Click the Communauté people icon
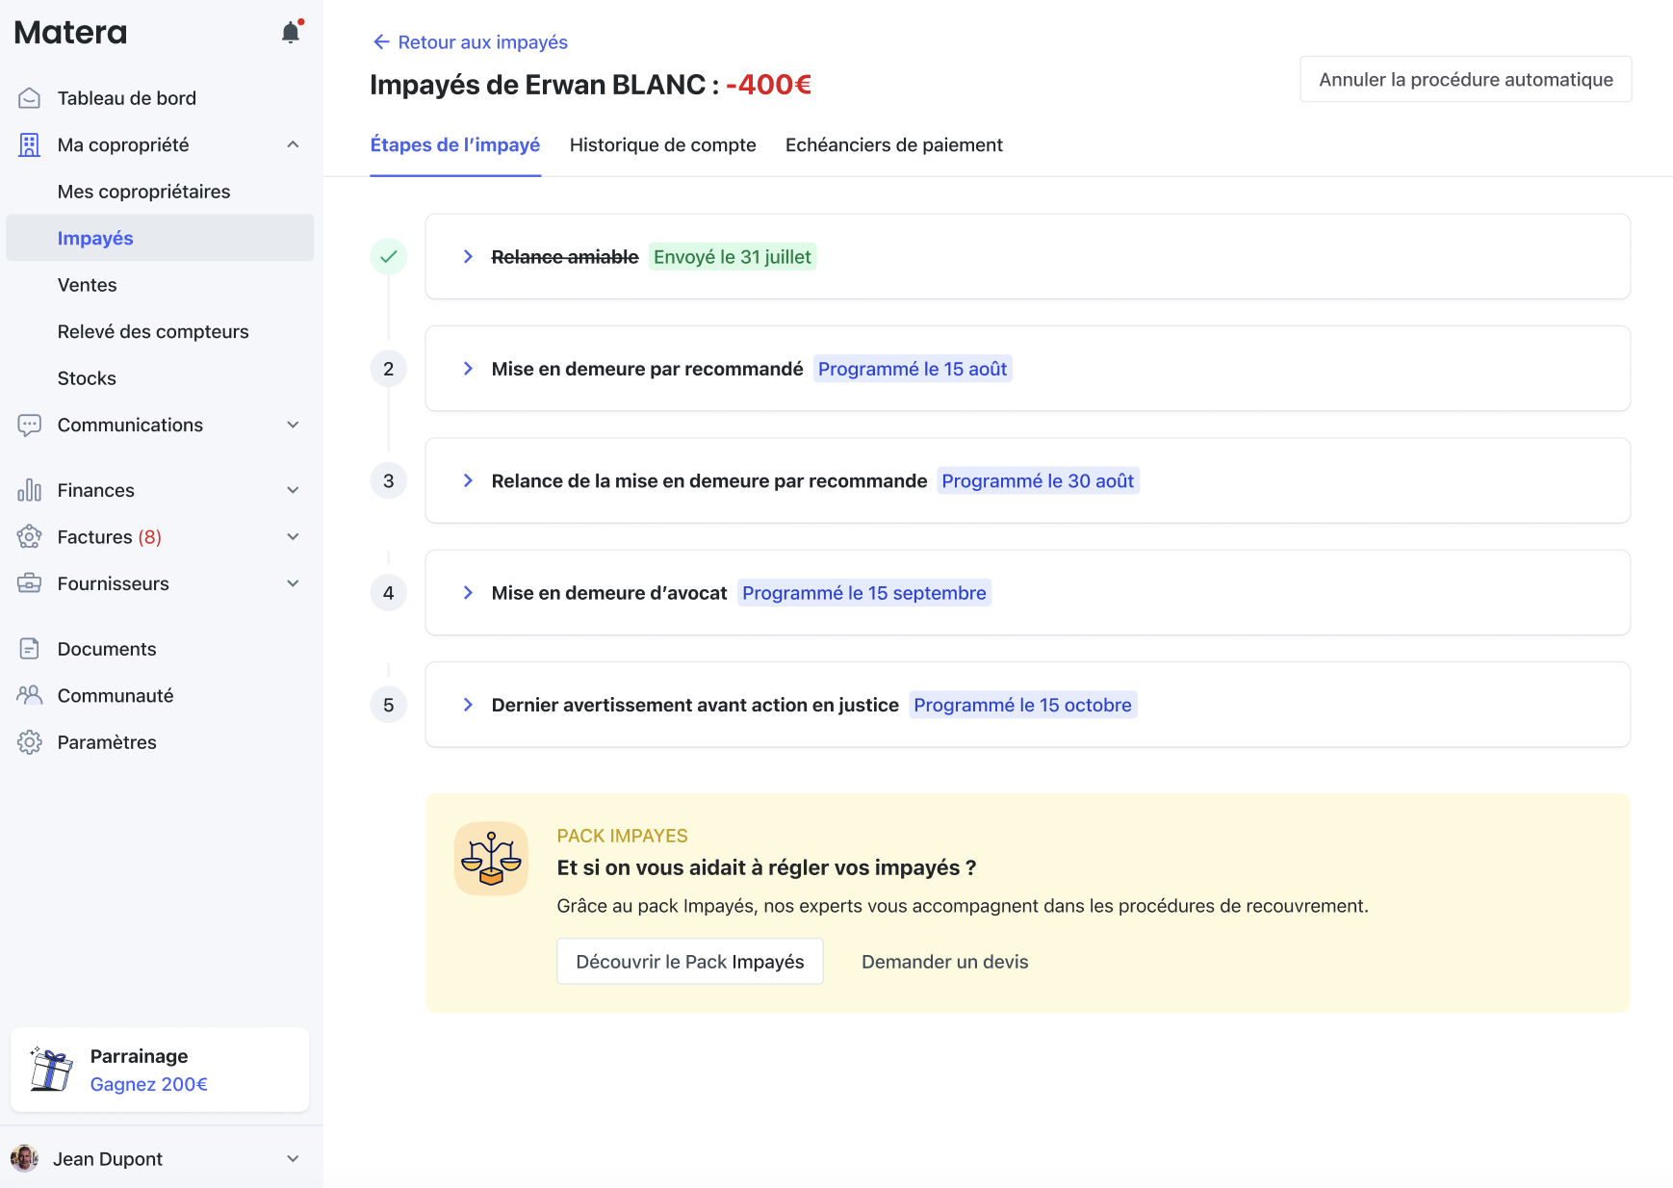The image size is (1673, 1188). coord(30,695)
